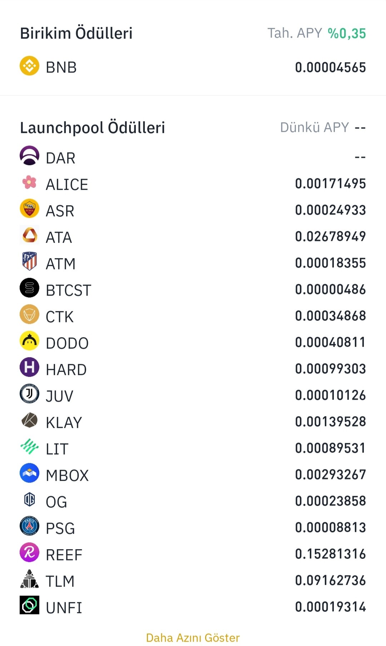386x646 pixels.
Task: Tap the yellow DODO icon
Action: point(29,341)
